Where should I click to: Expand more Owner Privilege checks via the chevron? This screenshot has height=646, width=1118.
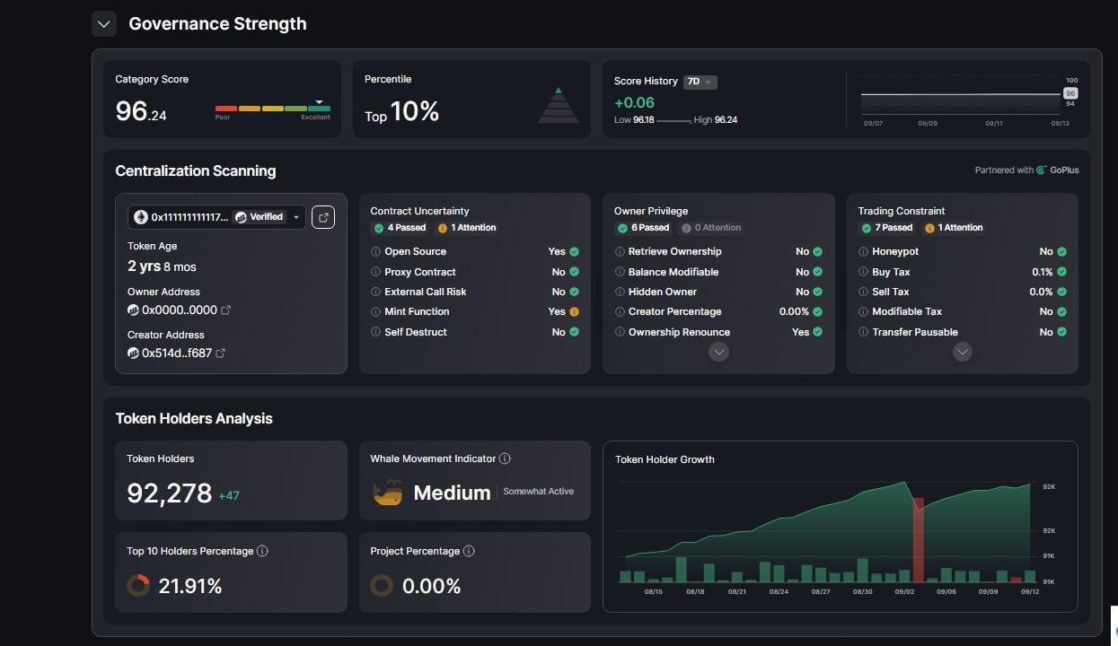719,352
